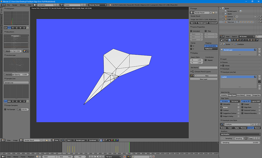Open the Blender Render engine dropdown
This screenshot has height=158, width=262.
(x=98, y=5)
